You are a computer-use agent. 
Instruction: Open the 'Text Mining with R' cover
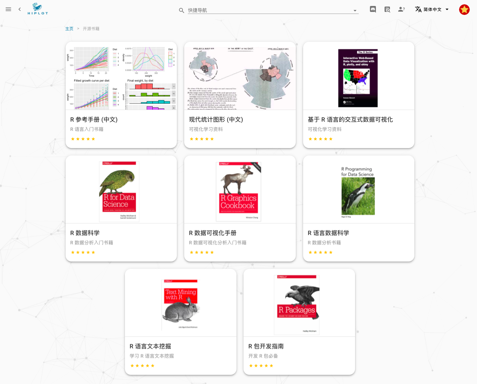(x=180, y=304)
